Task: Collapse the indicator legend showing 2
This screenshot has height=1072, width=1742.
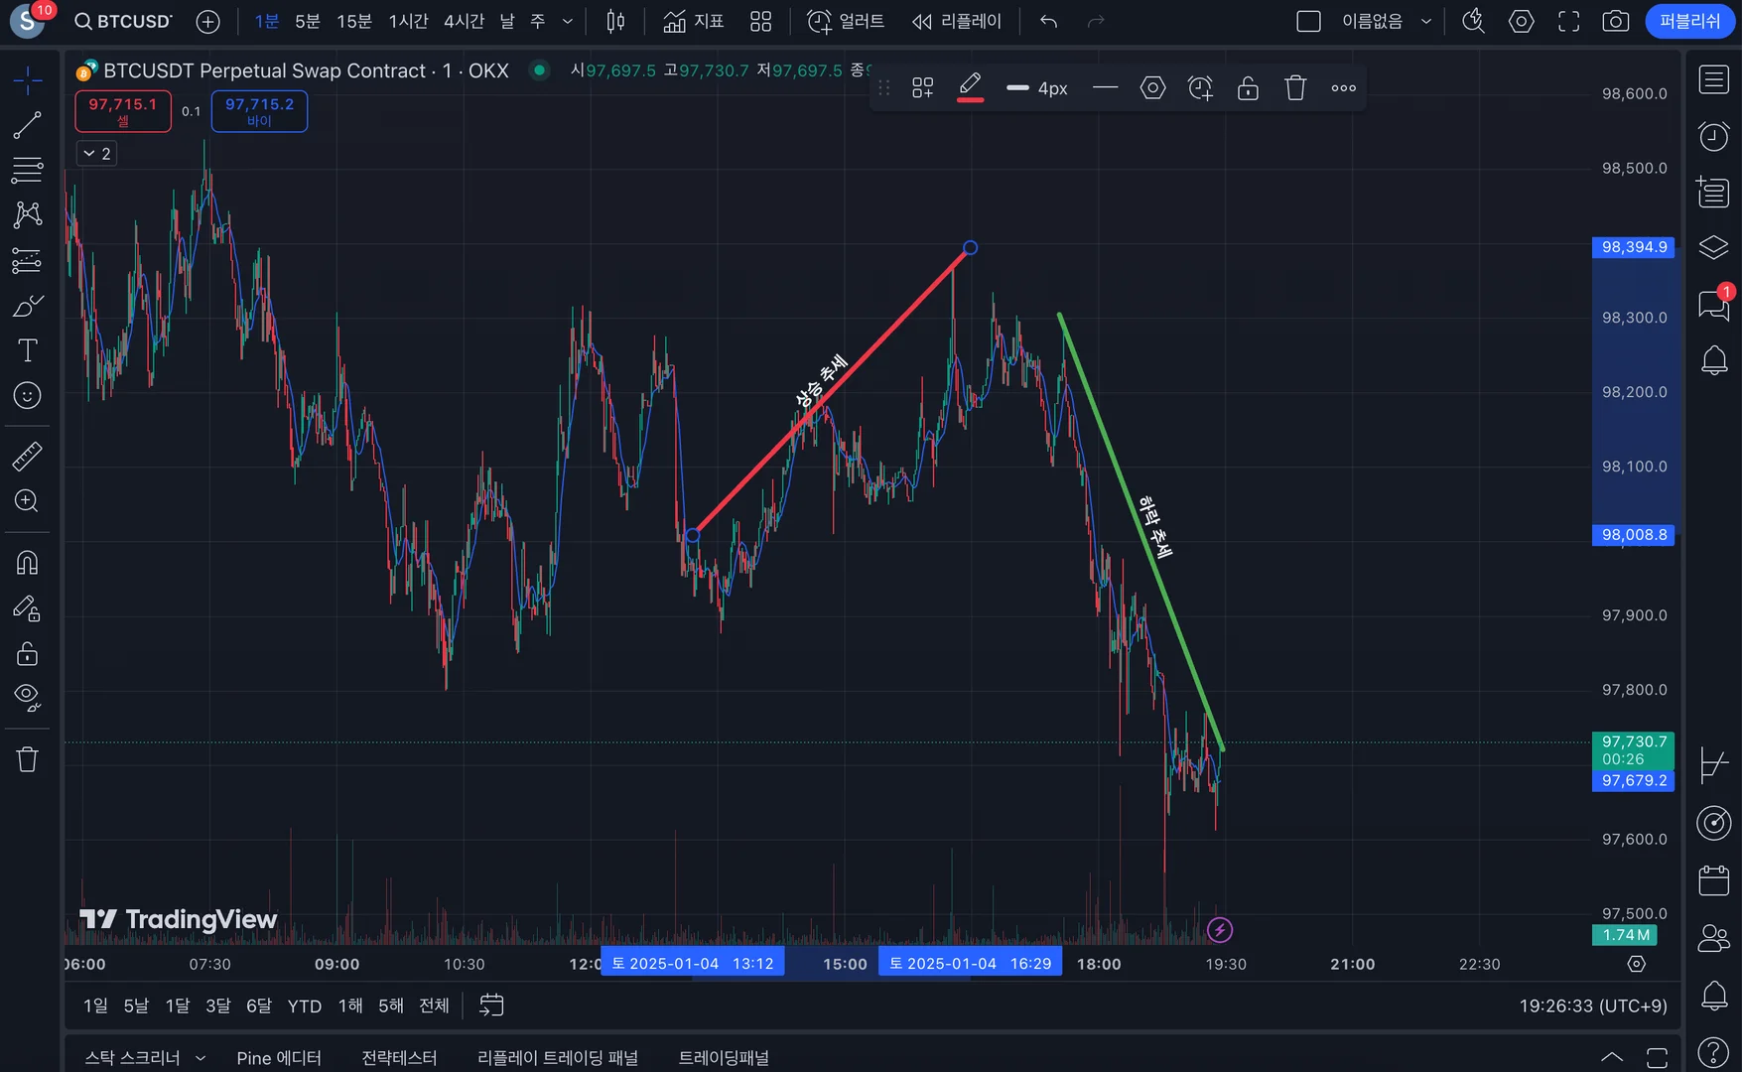Action: [97, 154]
